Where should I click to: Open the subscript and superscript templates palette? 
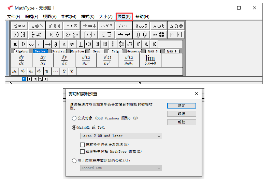pos(54,34)
